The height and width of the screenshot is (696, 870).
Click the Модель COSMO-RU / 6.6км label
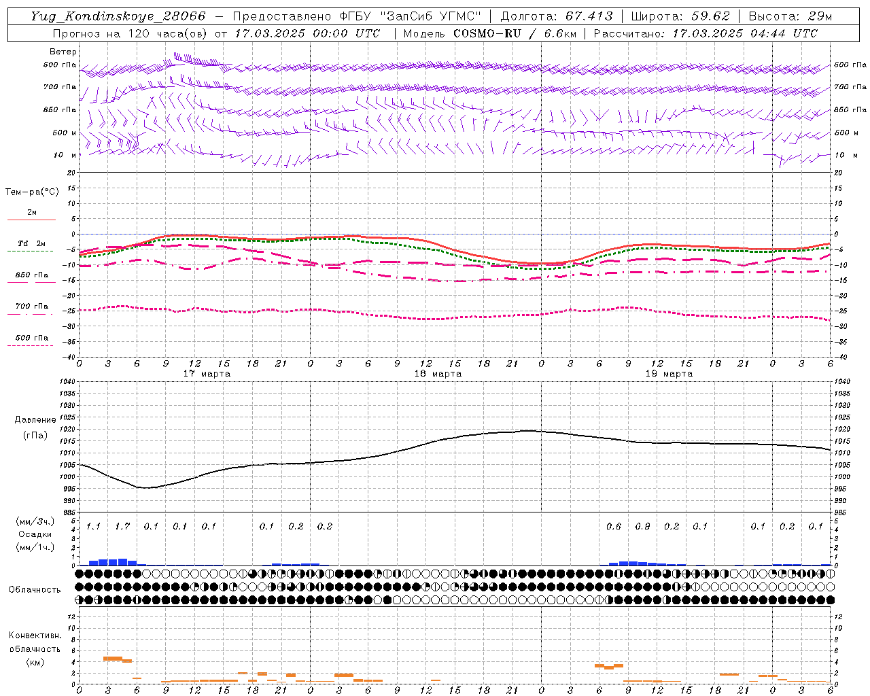pos(489,33)
